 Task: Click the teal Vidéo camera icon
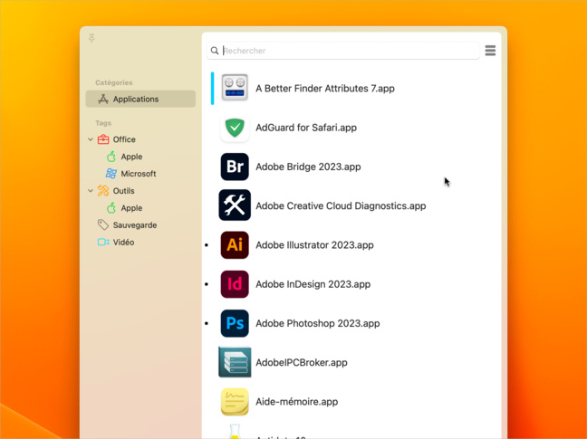pyautogui.click(x=103, y=243)
